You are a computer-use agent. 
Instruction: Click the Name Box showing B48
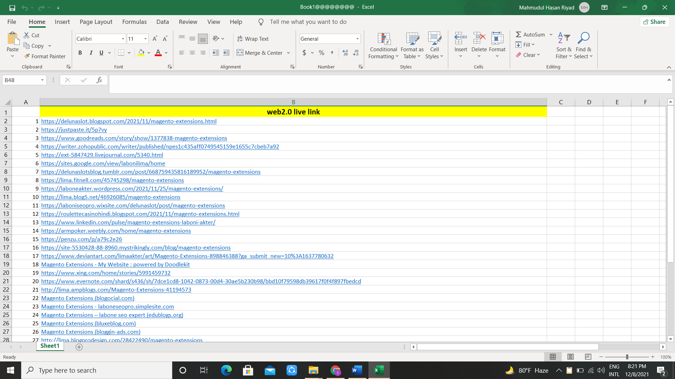tap(22, 80)
